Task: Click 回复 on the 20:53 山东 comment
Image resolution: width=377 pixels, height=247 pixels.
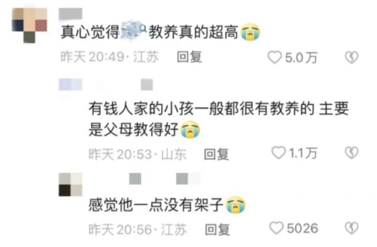Action: (x=216, y=154)
